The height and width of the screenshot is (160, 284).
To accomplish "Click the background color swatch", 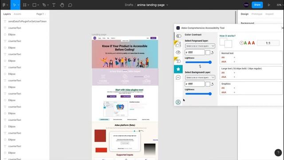I will tap(208, 84).
